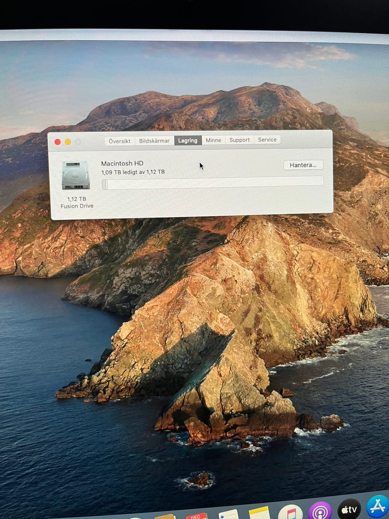Screen dimensions: 389x519
Task: Click the Macintosh HD label
Action: click(122, 163)
